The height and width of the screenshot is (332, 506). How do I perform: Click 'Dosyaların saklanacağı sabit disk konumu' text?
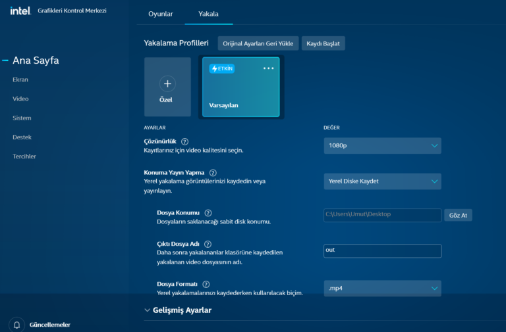(214, 222)
